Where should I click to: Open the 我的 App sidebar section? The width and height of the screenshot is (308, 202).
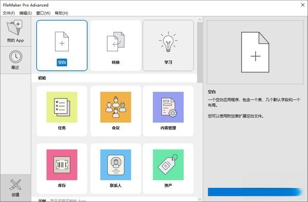tap(15, 32)
